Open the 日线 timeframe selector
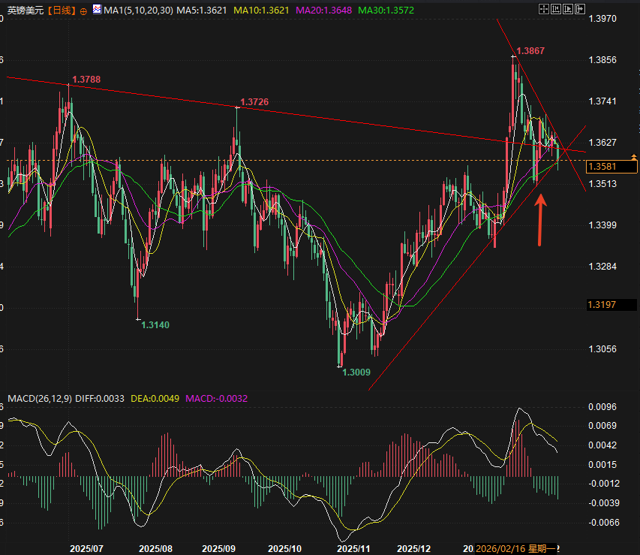Screen dimensions: 640x555 tap(61, 11)
